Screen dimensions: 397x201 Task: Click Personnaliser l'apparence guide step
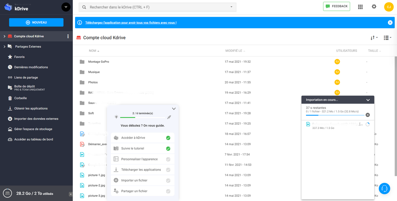(143, 159)
